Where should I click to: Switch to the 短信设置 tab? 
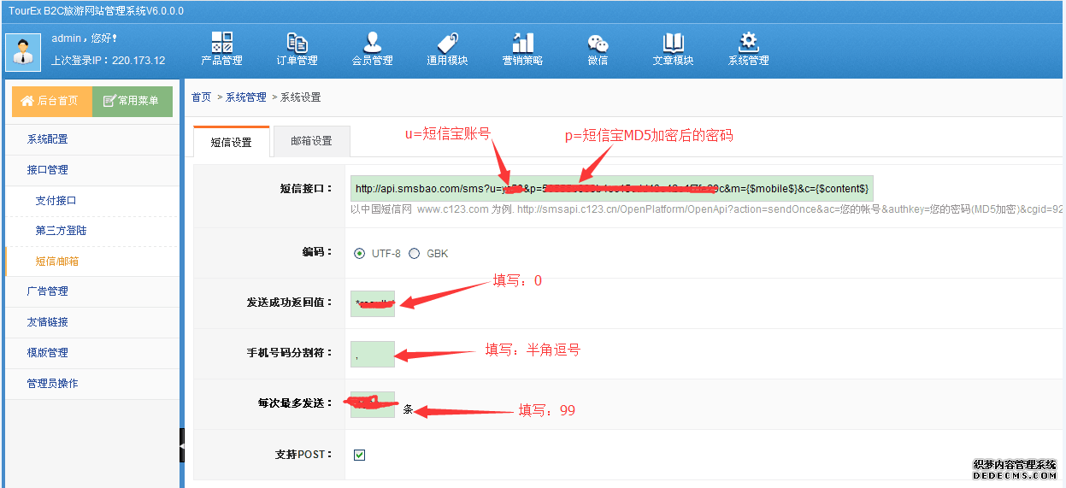pos(231,142)
